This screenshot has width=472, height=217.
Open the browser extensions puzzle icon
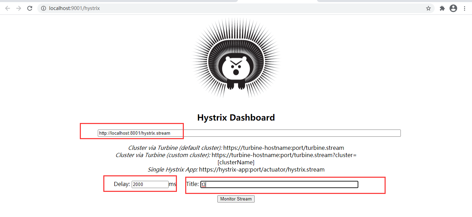pos(442,8)
